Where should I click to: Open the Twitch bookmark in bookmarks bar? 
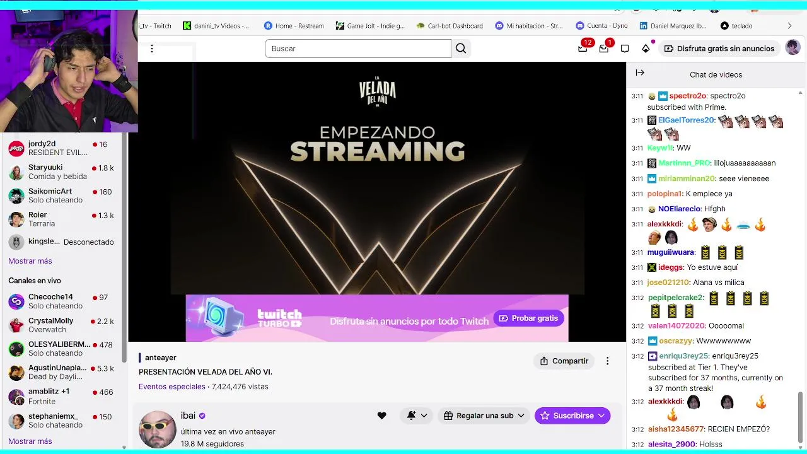(x=156, y=26)
